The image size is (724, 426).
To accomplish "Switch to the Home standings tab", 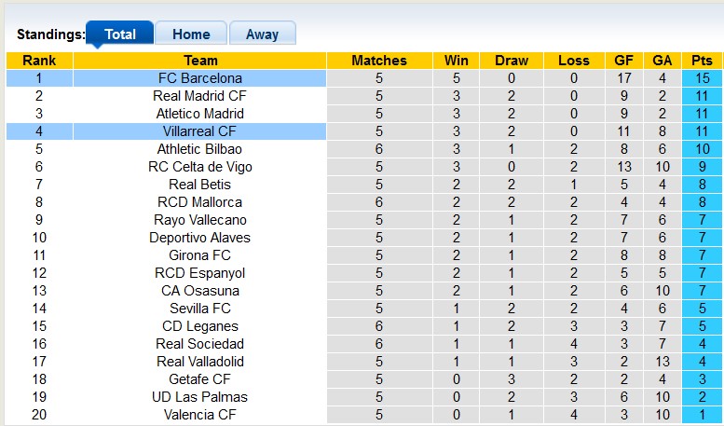I will [x=191, y=34].
